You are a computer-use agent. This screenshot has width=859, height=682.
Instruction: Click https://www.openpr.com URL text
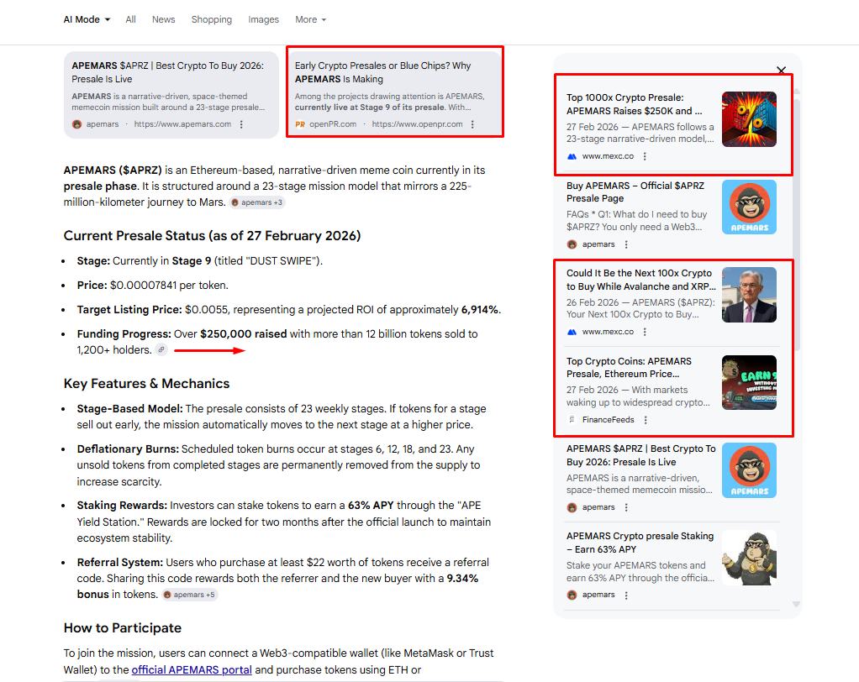(x=417, y=124)
